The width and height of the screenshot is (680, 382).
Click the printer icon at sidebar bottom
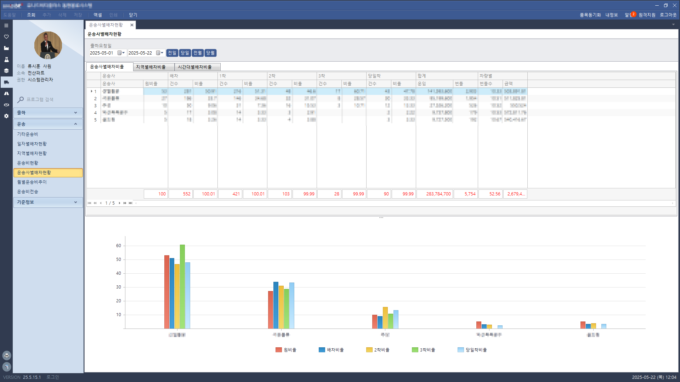coord(7,355)
